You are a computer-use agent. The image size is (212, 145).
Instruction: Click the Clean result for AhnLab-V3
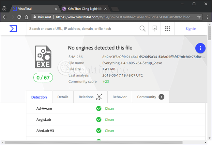109,131
